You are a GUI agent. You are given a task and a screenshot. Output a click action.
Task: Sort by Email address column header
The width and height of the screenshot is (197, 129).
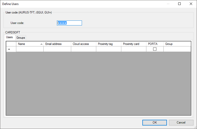[x=57, y=44]
